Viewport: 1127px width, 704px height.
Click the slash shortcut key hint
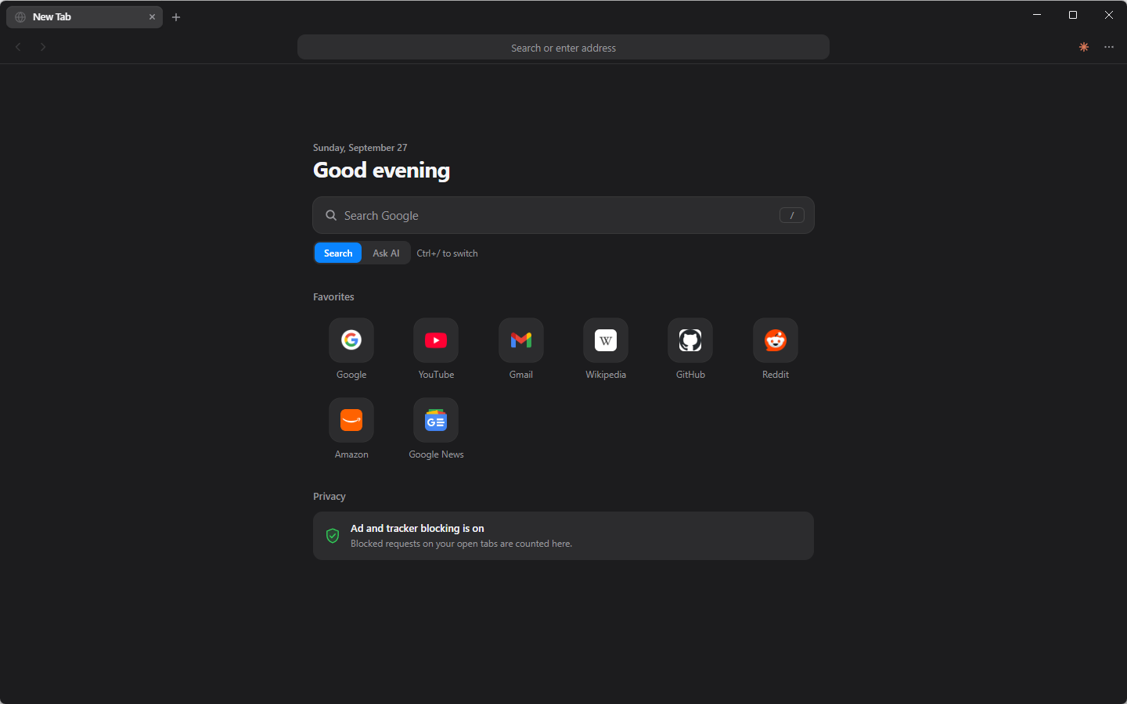792,215
